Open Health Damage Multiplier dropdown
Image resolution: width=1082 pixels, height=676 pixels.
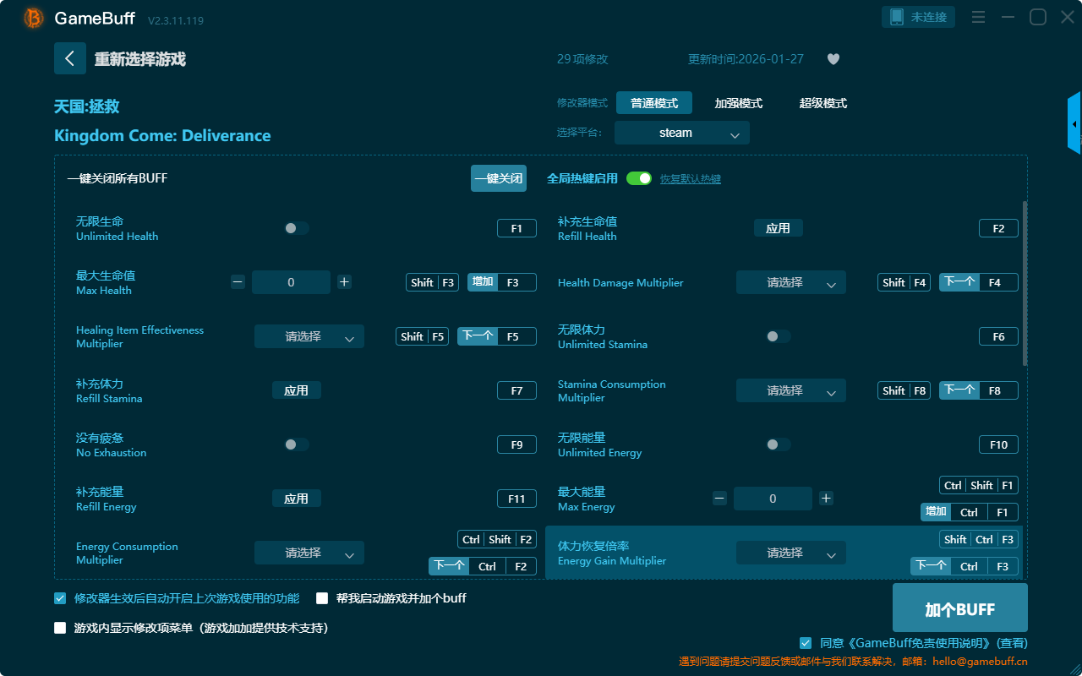[790, 282]
